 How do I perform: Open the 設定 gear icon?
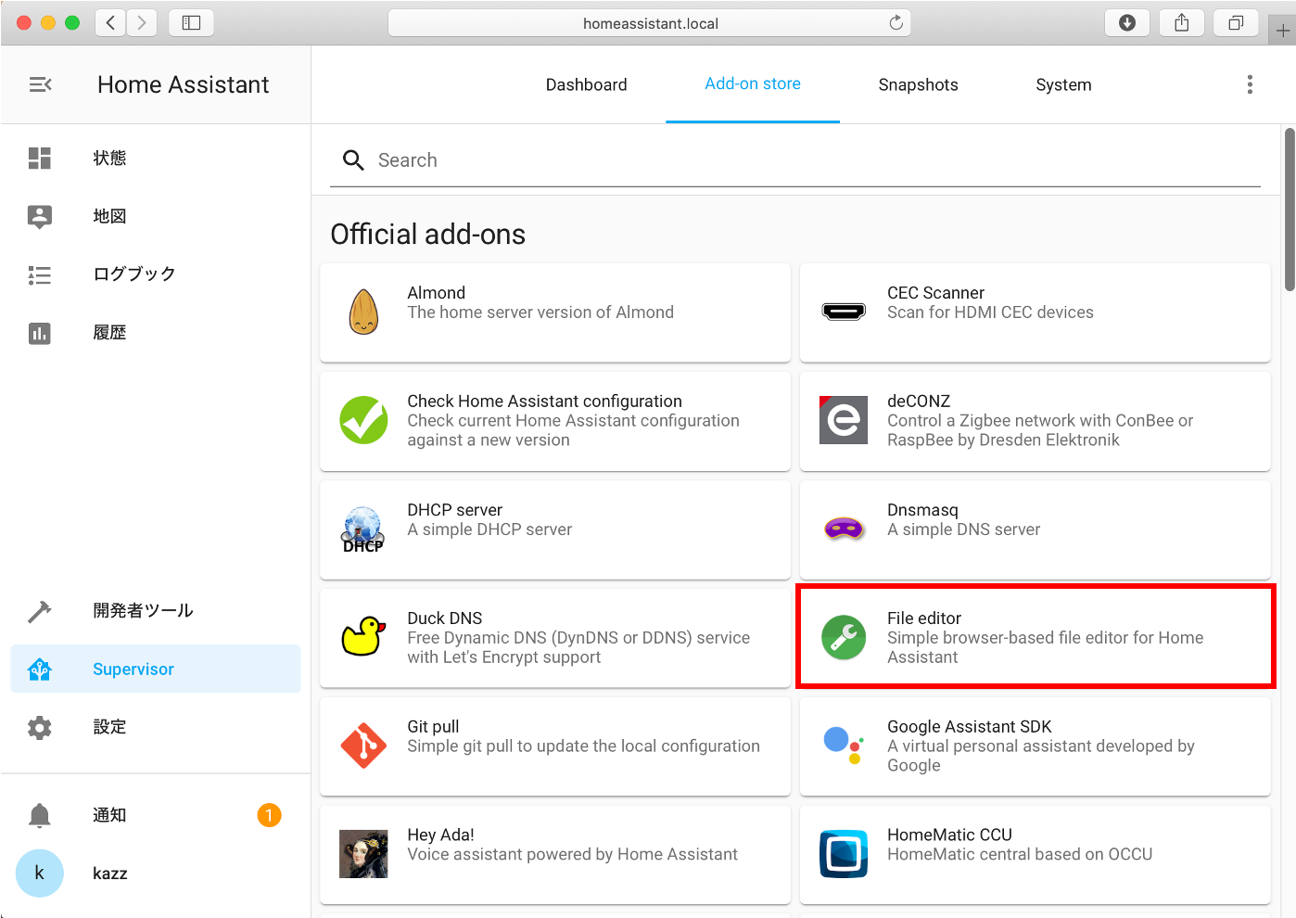click(40, 728)
